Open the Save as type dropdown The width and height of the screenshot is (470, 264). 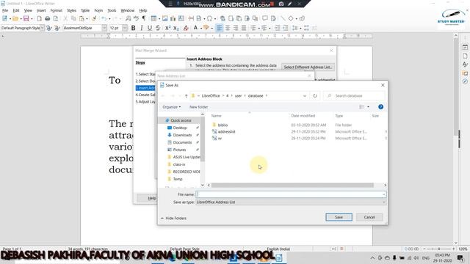[x=291, y=202]
